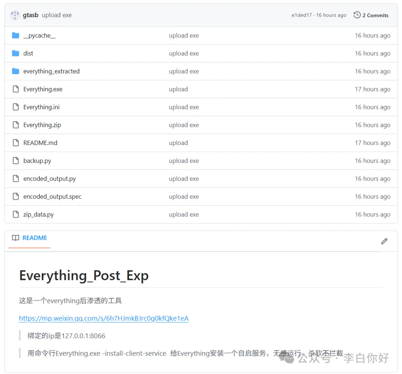Open the README.md file
The image size is (402, 374).
point(40,143)
